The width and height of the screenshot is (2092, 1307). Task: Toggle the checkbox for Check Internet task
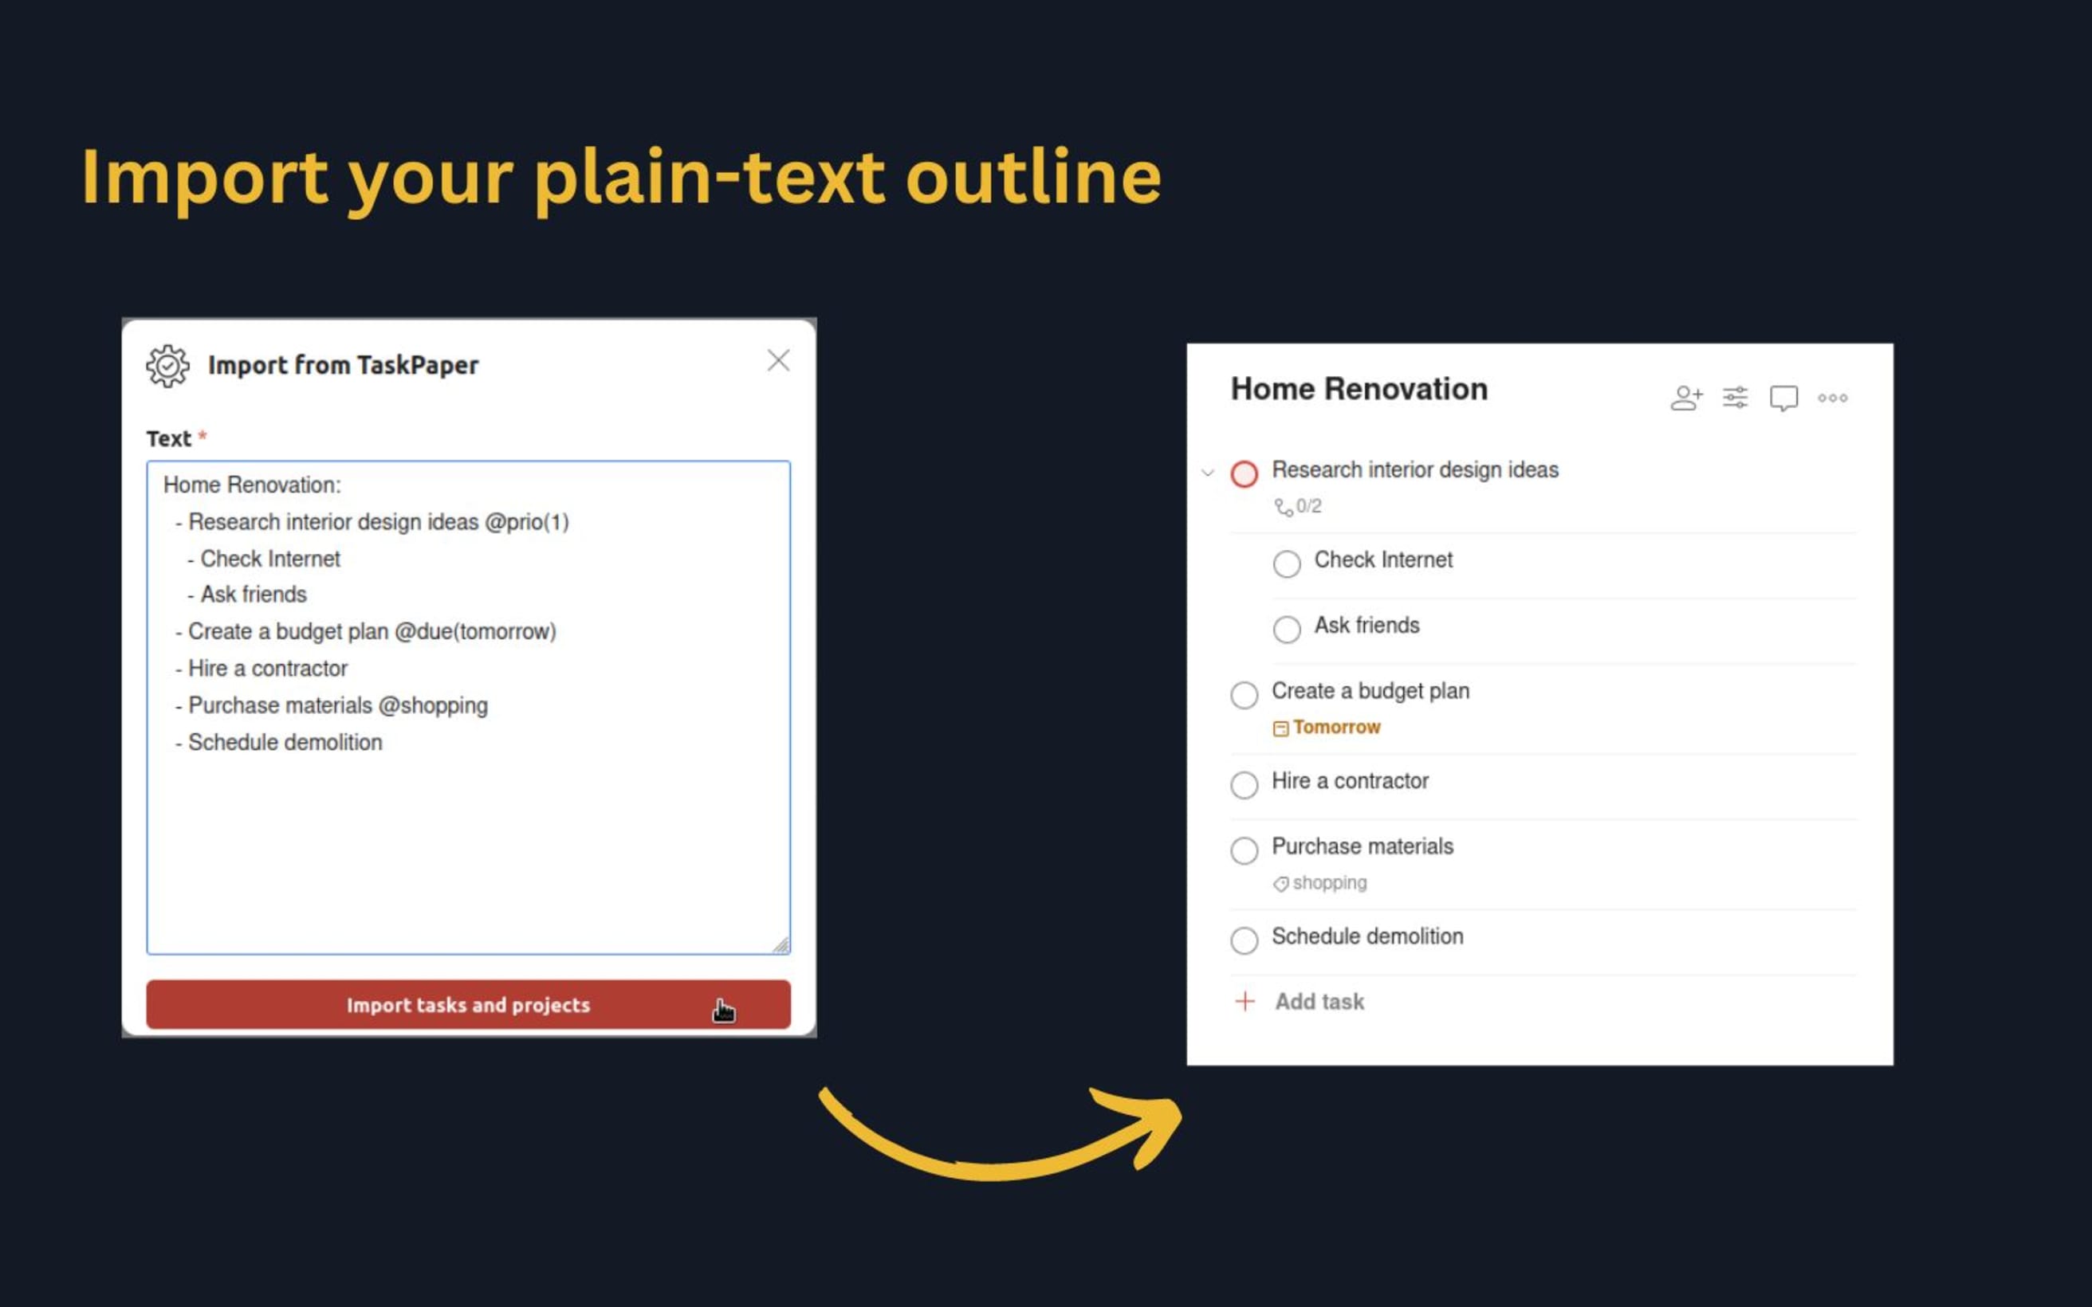coord(1288,559)
